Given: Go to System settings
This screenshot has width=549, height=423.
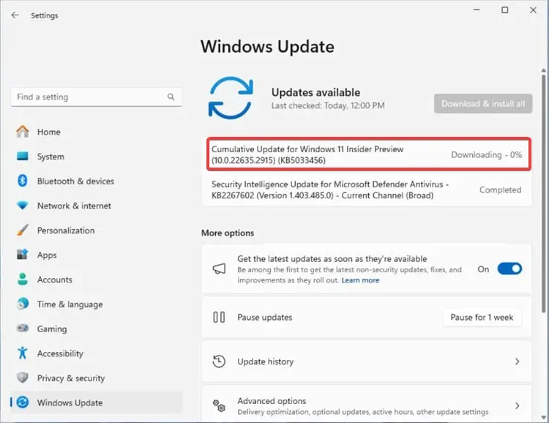Looking at the screenshot, I should coord(96,156).
